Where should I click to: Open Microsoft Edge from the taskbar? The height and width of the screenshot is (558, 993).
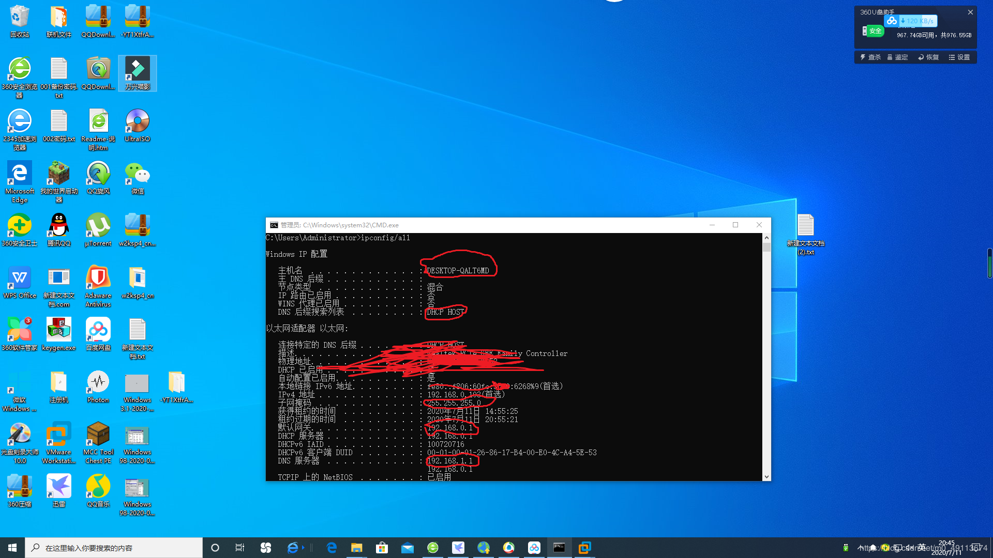point(332,548)
